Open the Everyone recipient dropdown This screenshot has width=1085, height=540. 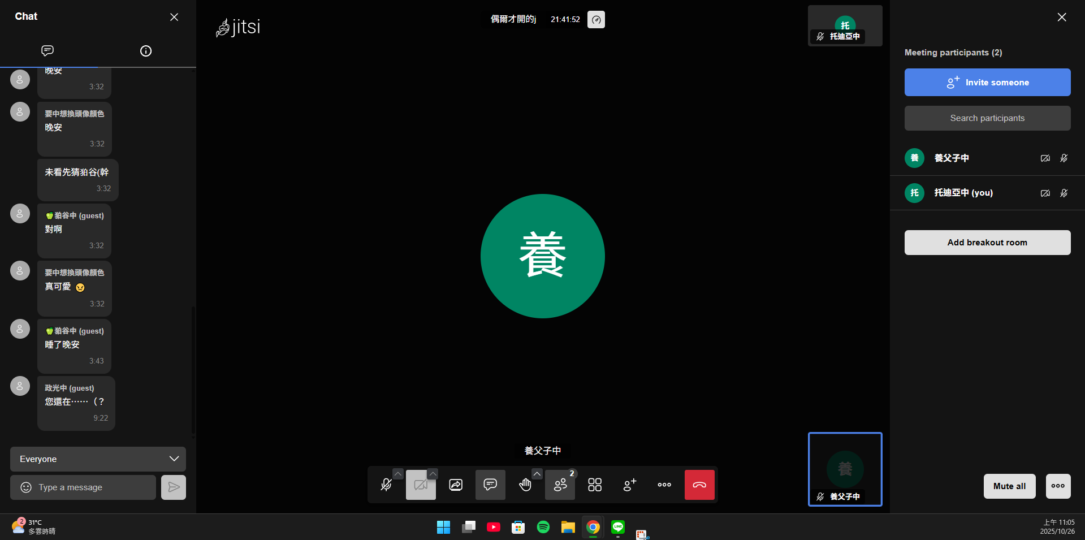point(98,459)
